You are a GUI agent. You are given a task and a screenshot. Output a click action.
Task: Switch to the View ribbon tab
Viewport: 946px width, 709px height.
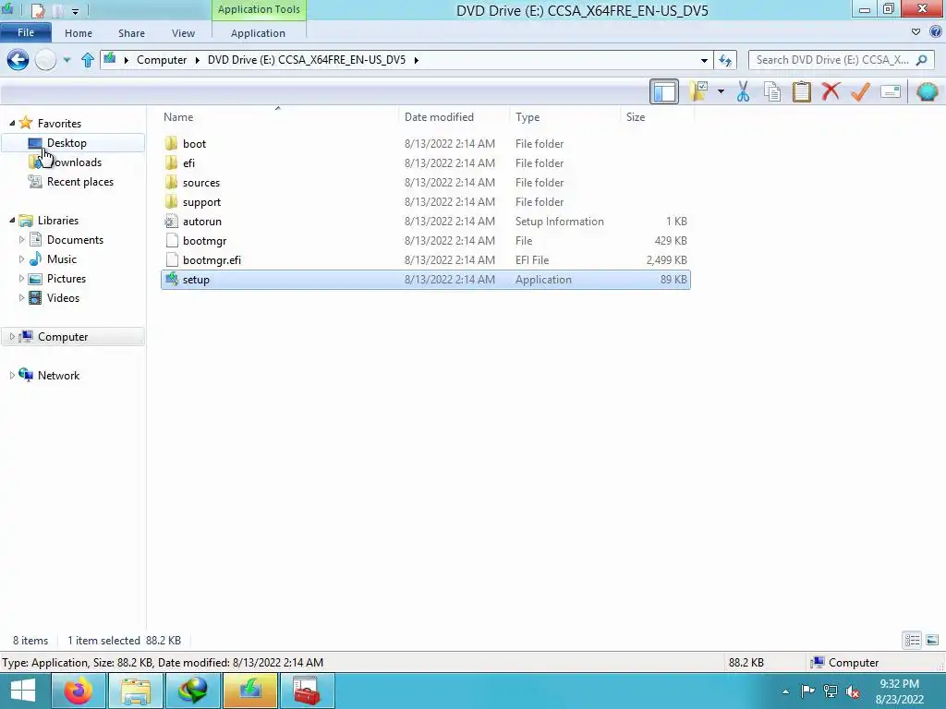coord(183,33)
